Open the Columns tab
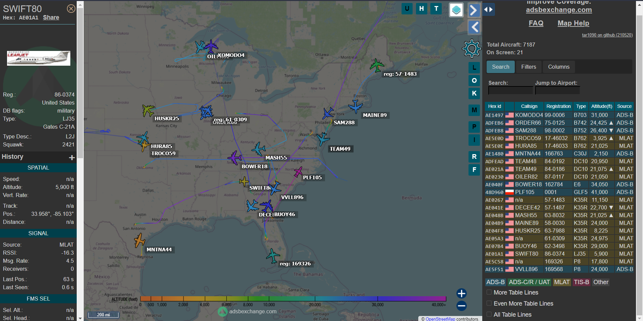Screen dimensions: 643x321 click(x=559, y=67)
